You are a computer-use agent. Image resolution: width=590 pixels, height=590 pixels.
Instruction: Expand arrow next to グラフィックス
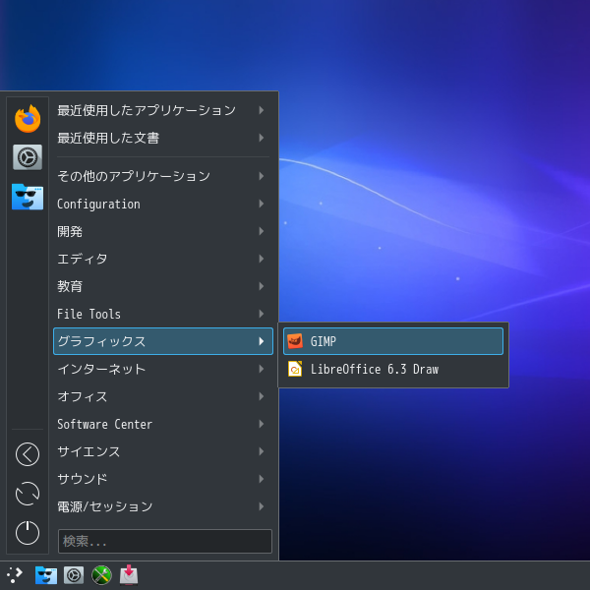pos(262,341)
